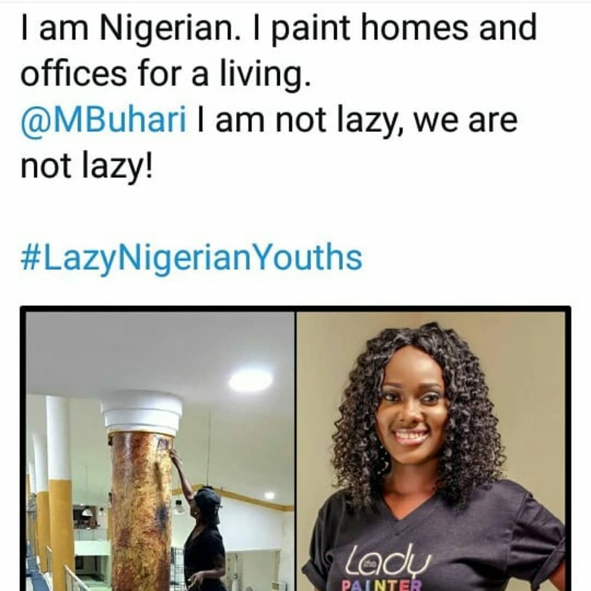Click the black divider between the photos
Viewport: 591px width, 591px height.
[296, 449]
